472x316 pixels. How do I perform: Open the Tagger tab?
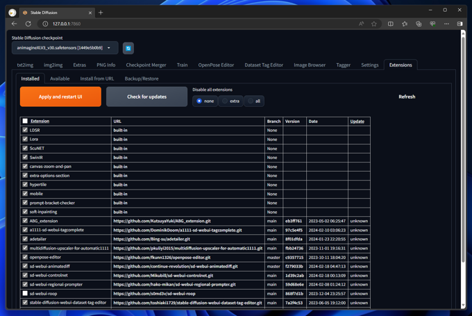coord(343,65)
